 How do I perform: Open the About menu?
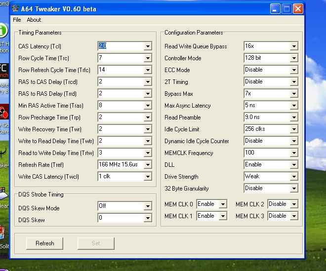click(x=34, y=20)
